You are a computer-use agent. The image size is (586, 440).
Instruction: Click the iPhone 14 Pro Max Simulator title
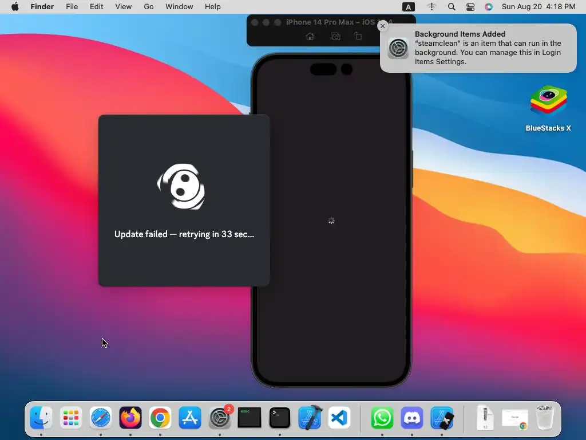pyautogui.click(x=339, y=22)
